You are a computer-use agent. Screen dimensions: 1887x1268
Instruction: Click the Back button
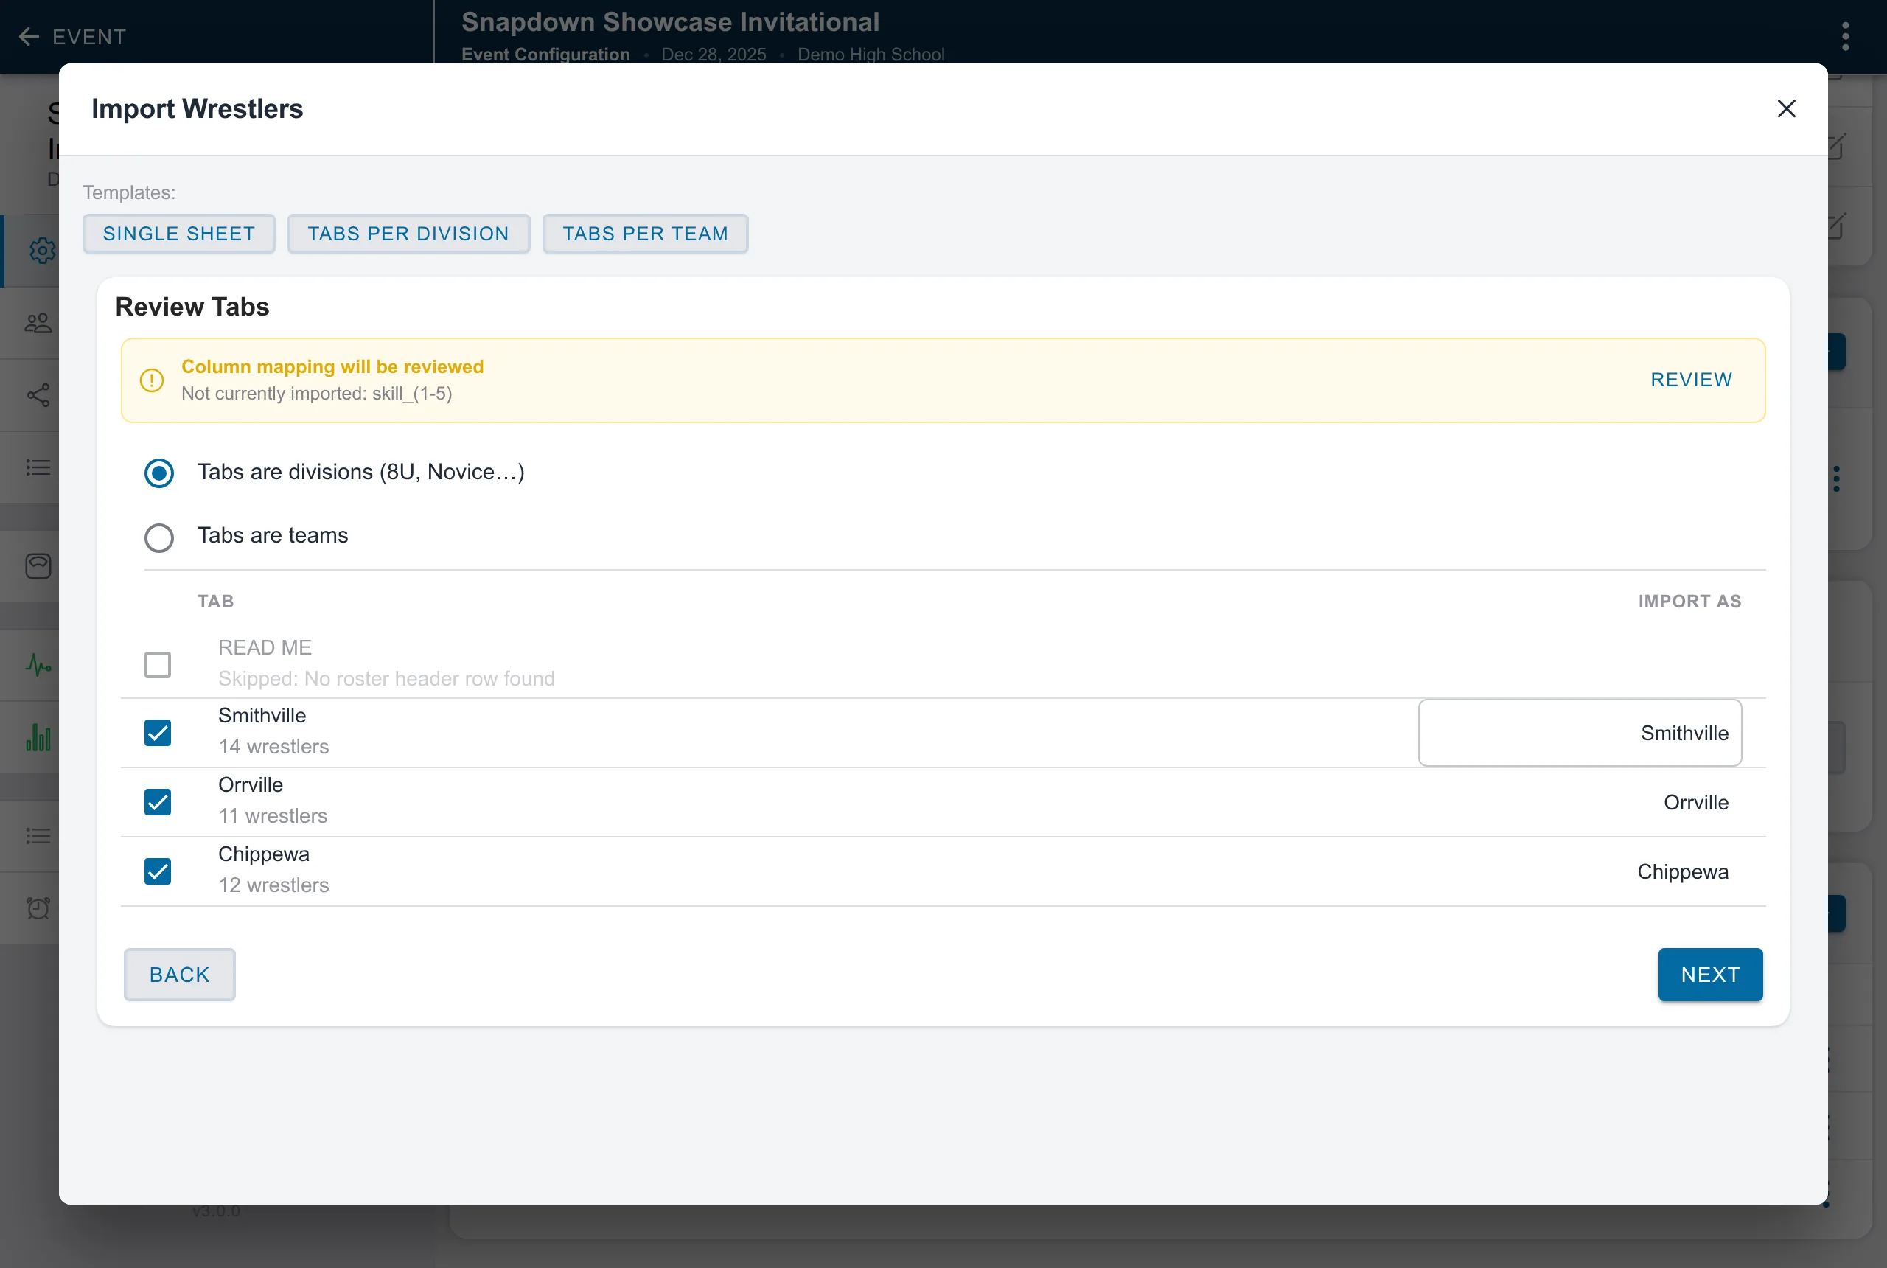click(179, 975)
